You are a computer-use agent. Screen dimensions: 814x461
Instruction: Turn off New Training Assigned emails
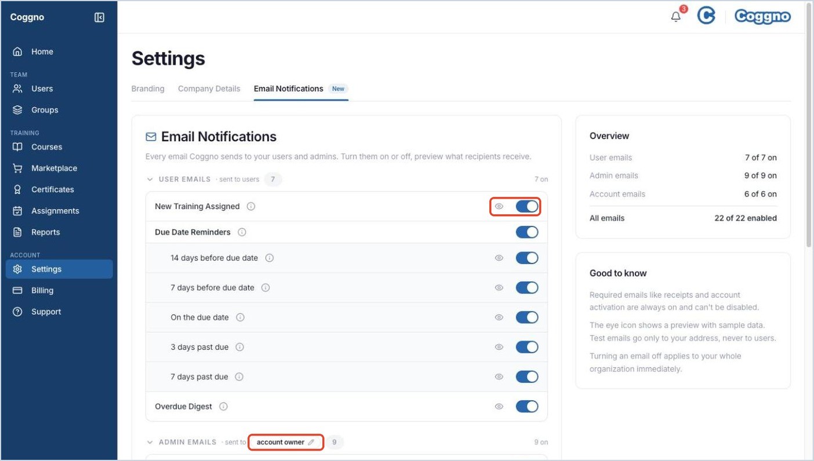click(x=527, y=206)
